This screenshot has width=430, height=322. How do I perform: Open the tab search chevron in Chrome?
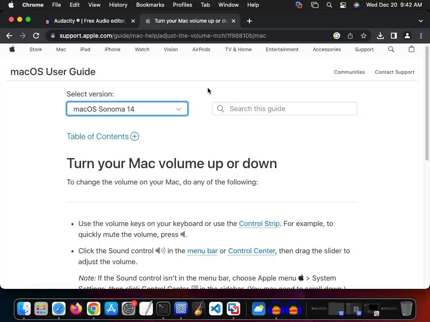tap(420, 21)
